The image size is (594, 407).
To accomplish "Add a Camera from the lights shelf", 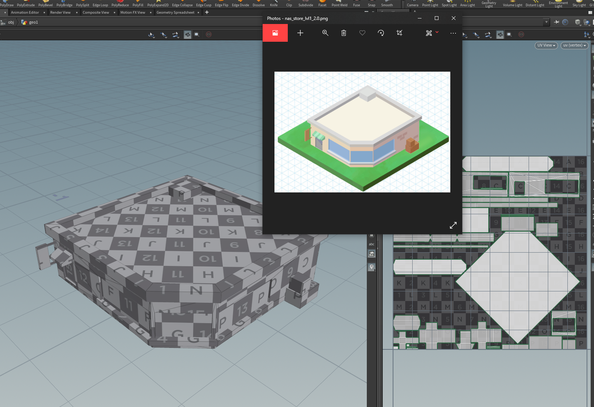I will coord(413,4).
